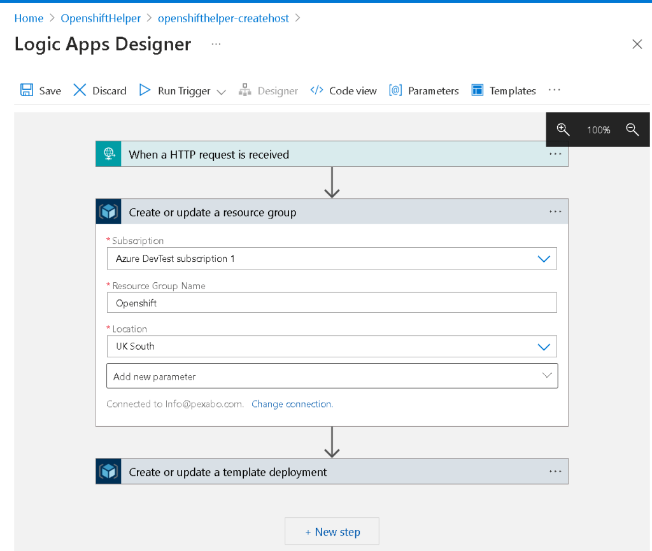Screen dimensions: 652x551
Task: Switch to Code view
Action: click(353, 90)
